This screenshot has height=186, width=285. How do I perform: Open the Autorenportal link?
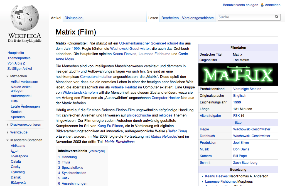pyautogui.click(x=21, y=96)
